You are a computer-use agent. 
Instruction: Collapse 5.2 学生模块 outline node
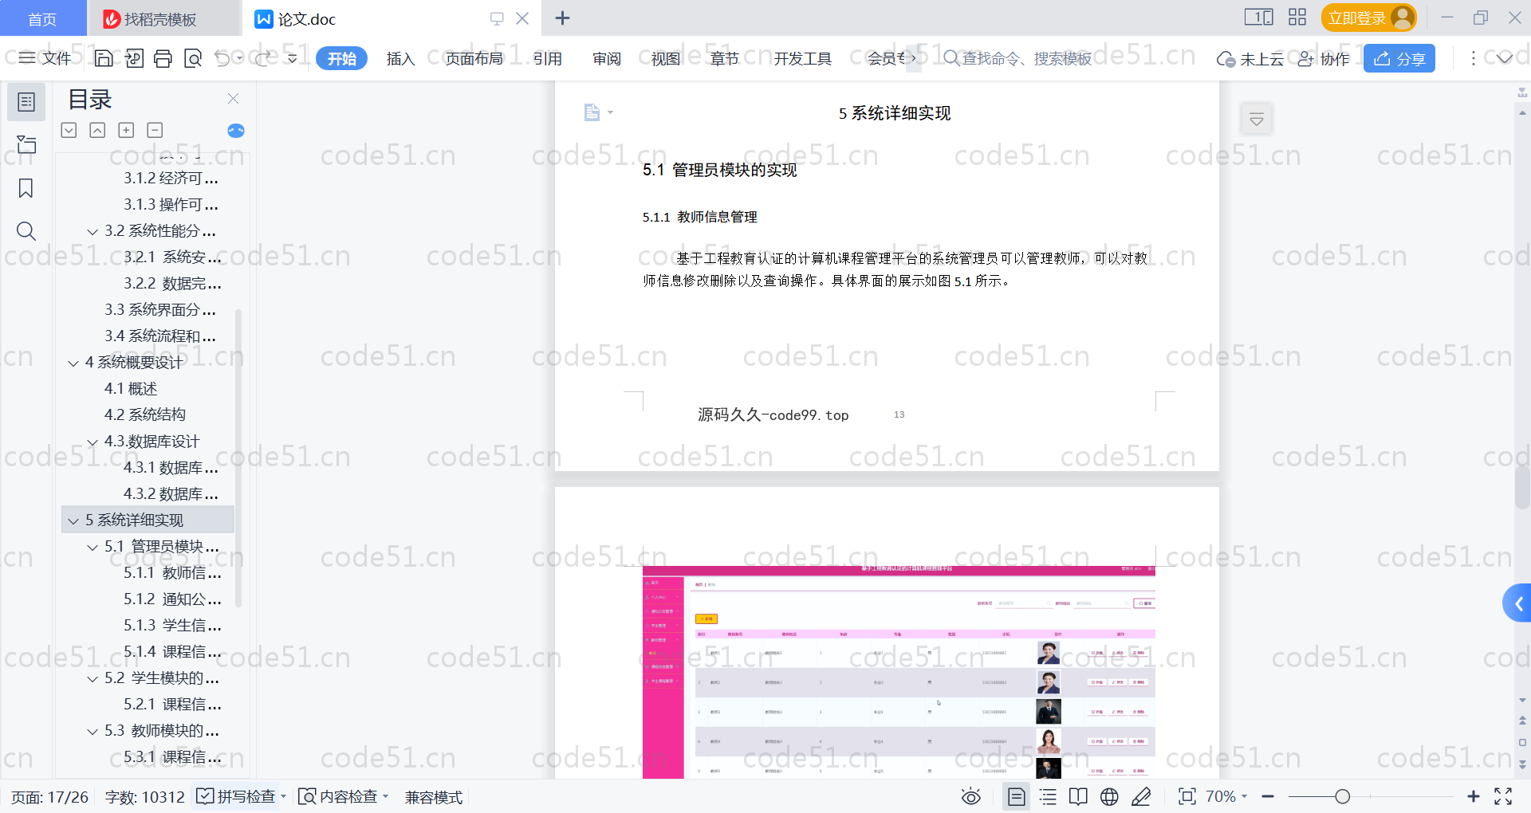(92, 678)
